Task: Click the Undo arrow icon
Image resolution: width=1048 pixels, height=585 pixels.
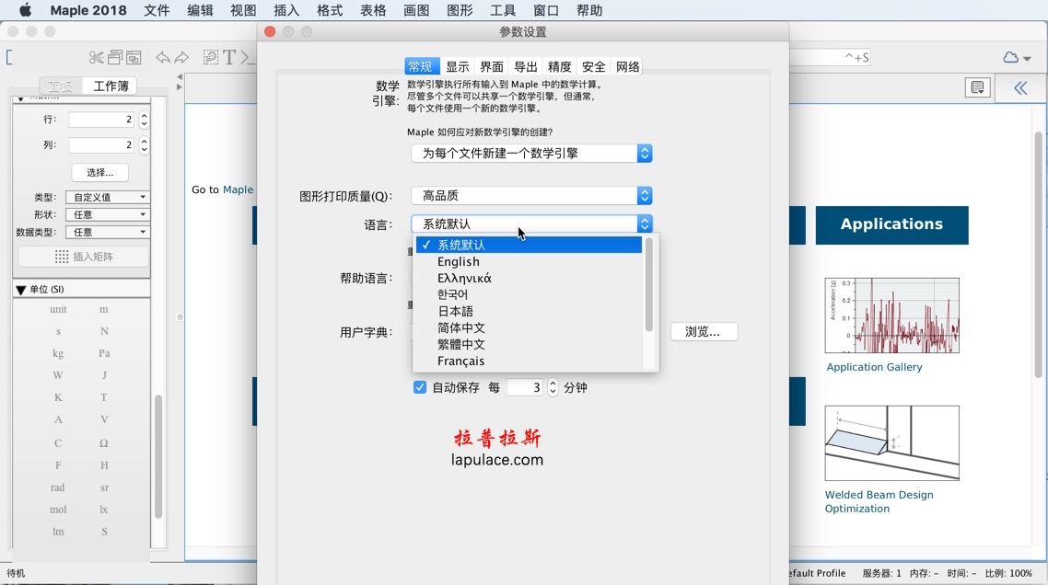Action: pyautogui.click(x=164, y=57)
